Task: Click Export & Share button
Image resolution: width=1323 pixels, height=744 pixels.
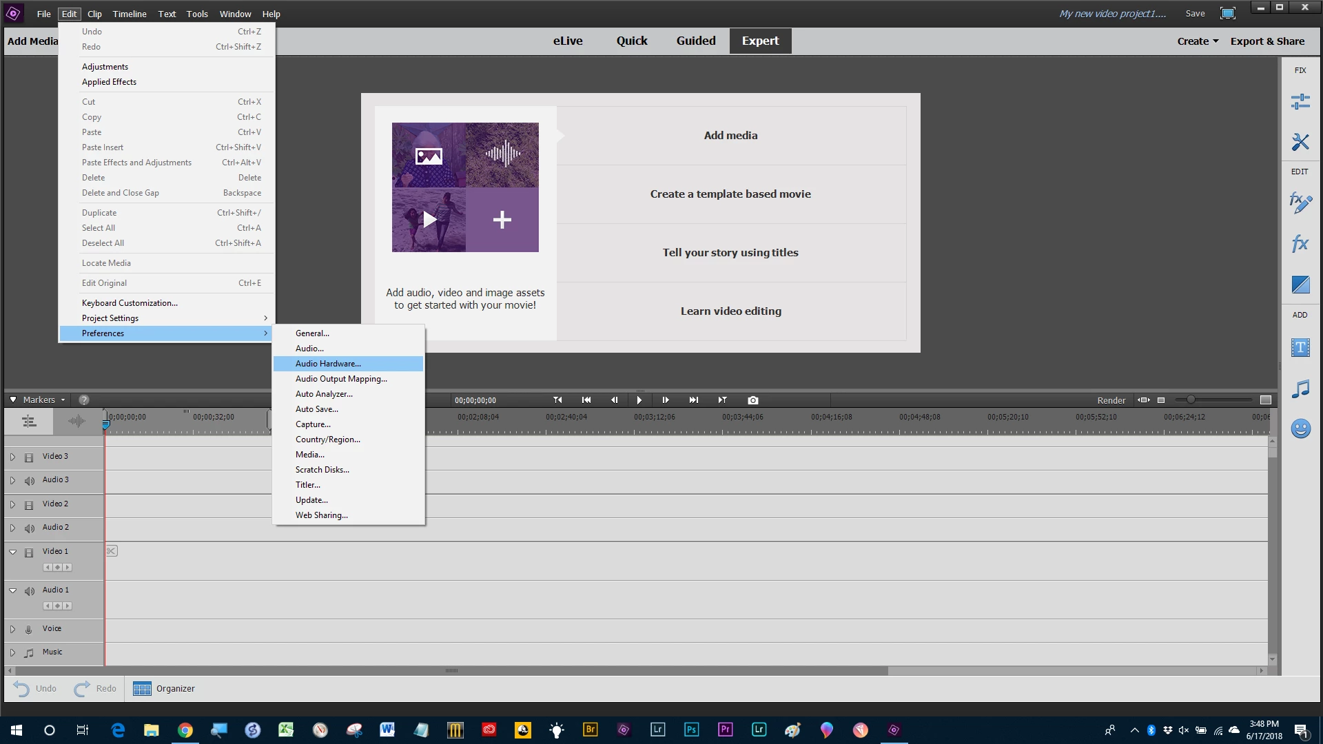Action: [x=1267, y=41]
